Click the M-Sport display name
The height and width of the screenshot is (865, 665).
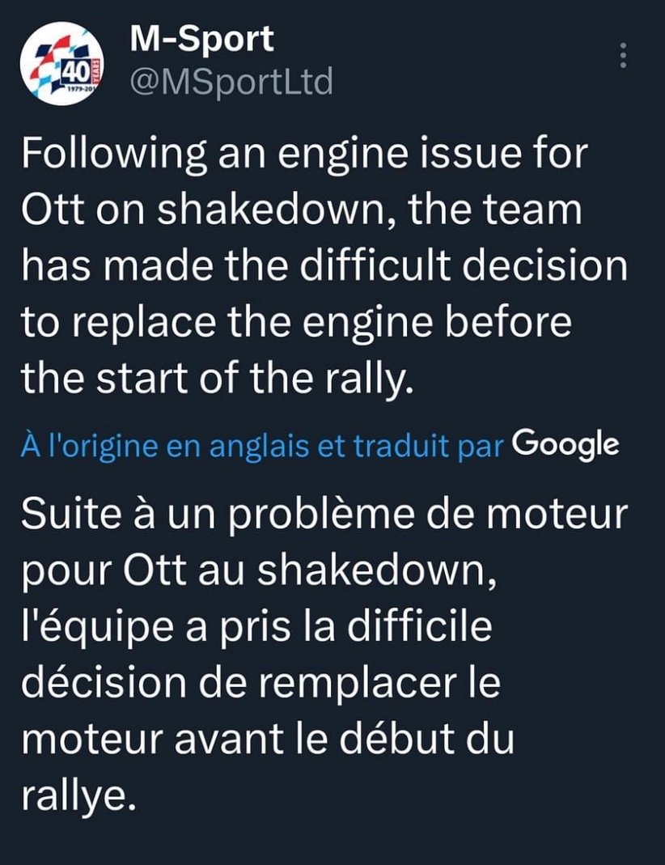(x=202, y=39)
